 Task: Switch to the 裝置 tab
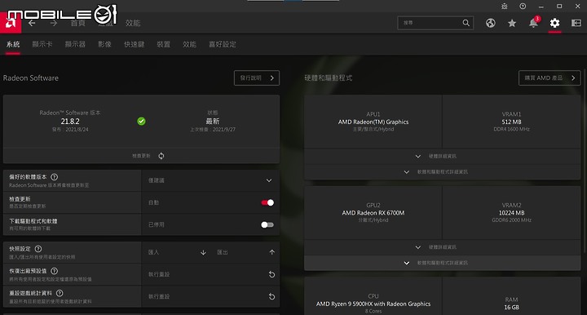[163, 44]
